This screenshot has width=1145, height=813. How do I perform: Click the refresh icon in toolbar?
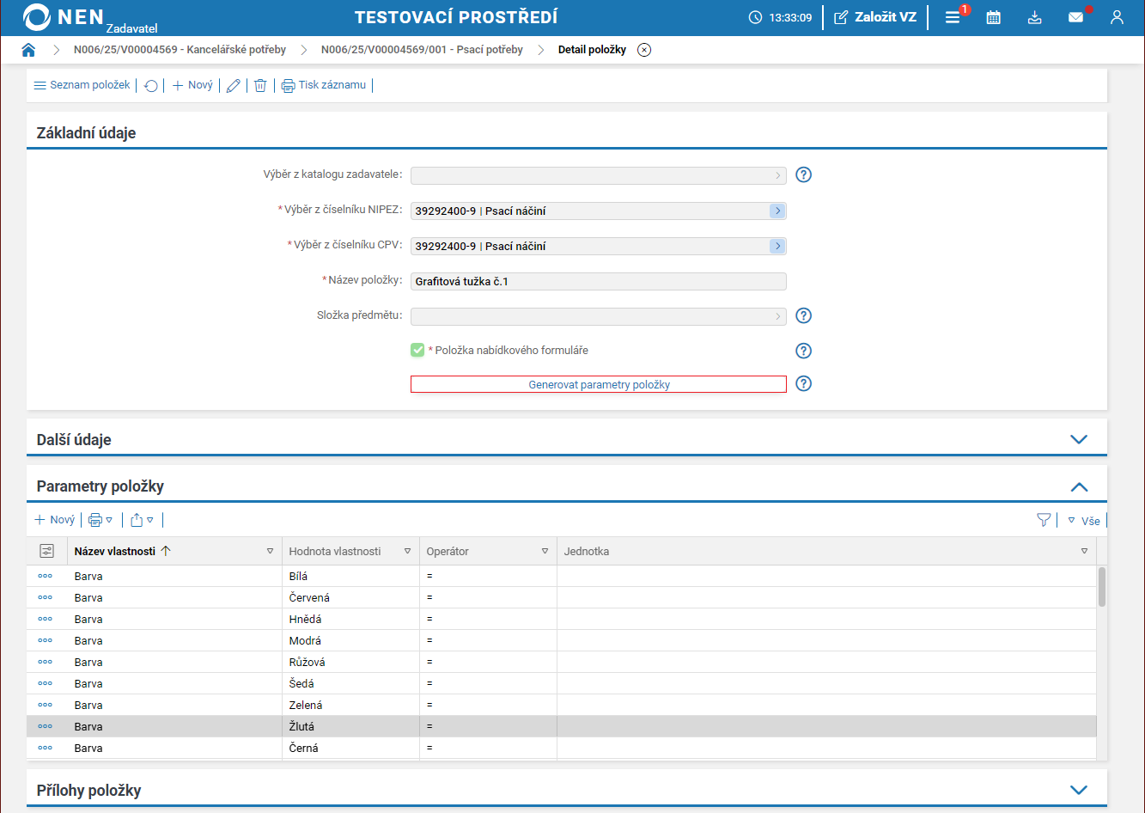click(150, 86)
